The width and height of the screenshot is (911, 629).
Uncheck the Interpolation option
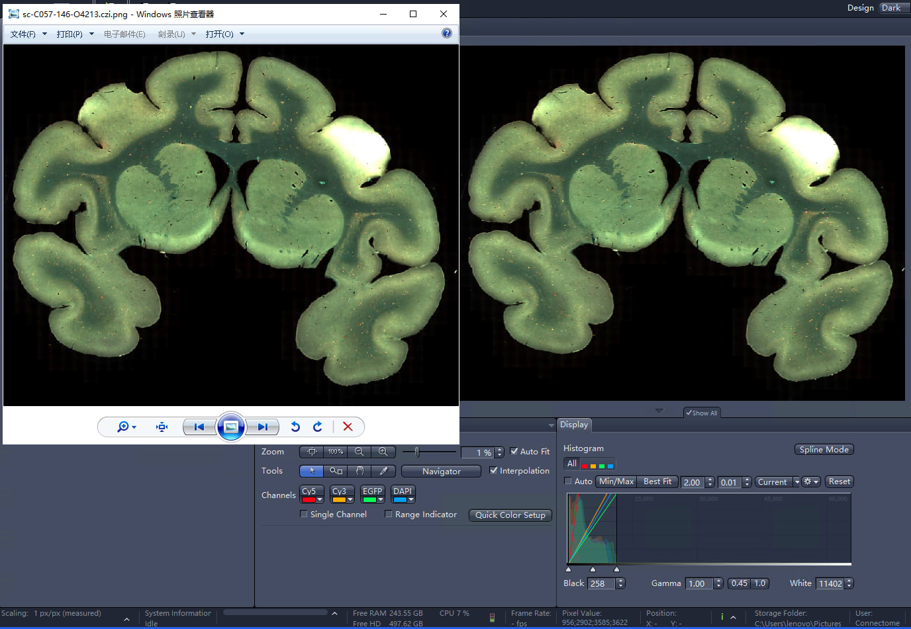click(x=493, y=470)
